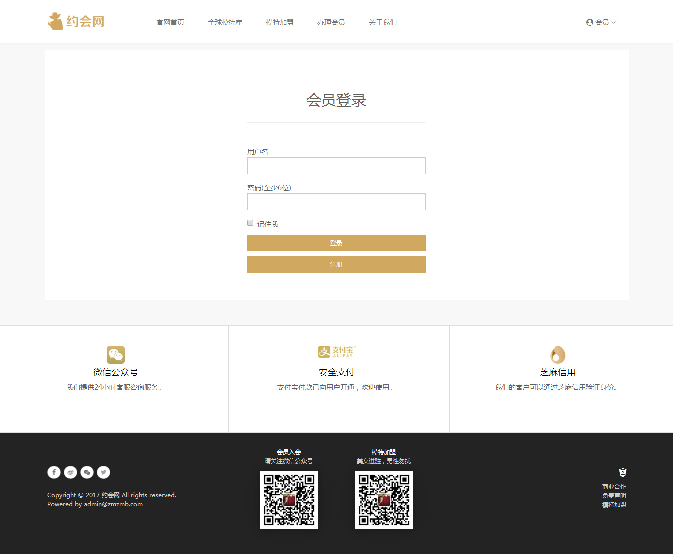Click the Alipay 支付宝 logo
Image resolution: width=673 pixels, height=554 pixels.
(337, 352)
